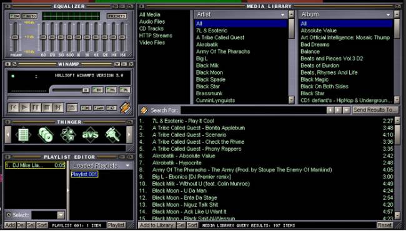The height and width of the screenshot is (231, 406).
Task: Click the Media Library Reset button
Action: click(x=385, y=225)
